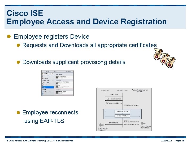
Task: Click the 'RADIUS-access-request' message label
Action: pos(131,105)
